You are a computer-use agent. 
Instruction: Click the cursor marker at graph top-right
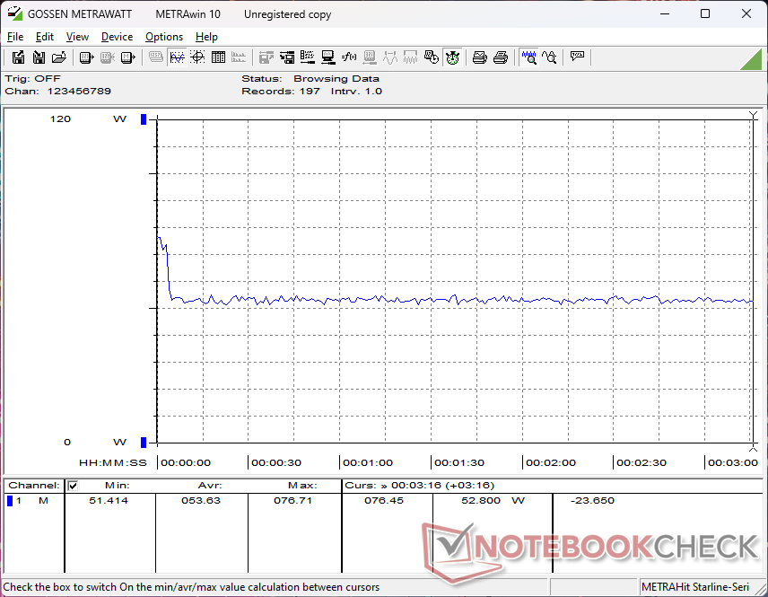point(753,117)
